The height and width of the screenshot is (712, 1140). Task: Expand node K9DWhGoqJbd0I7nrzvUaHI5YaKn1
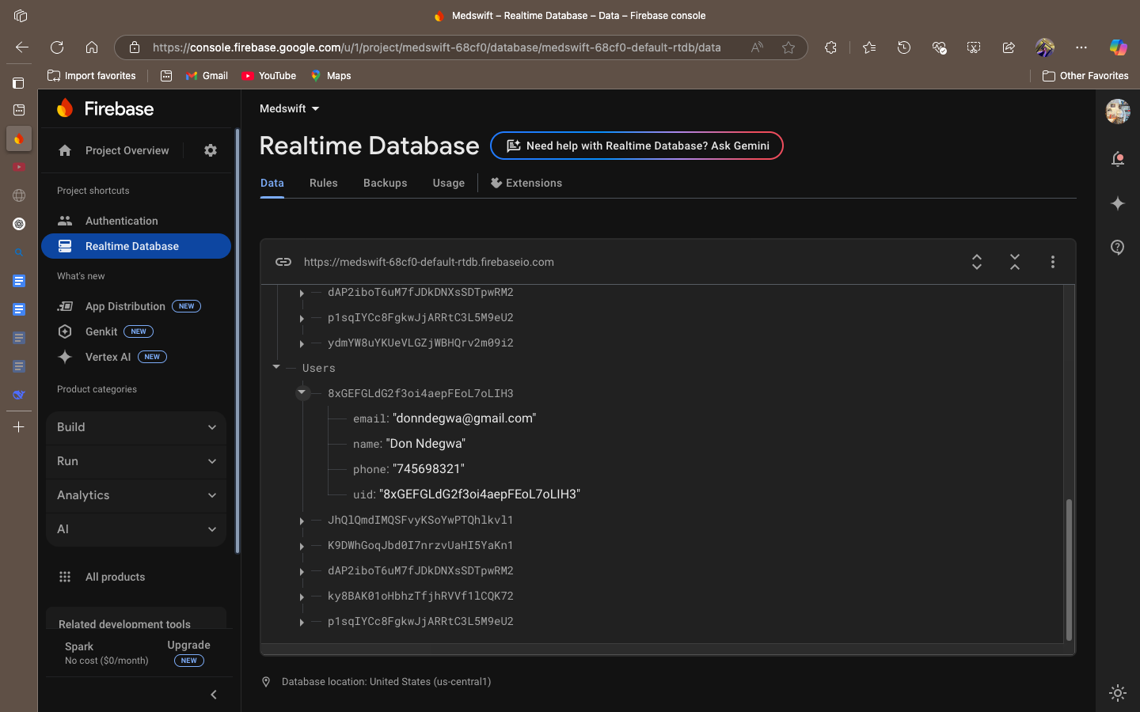click(x=302, y=546)
